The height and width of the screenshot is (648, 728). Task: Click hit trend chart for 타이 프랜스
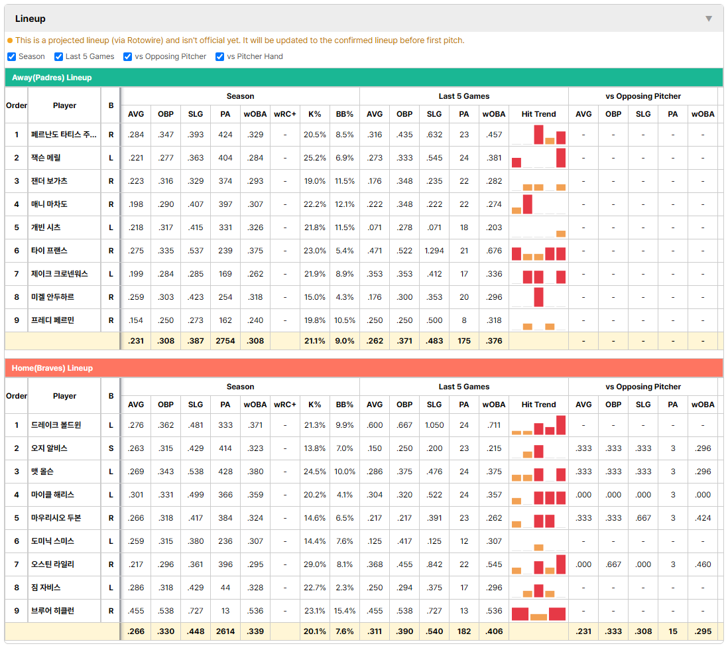pos(538,251)
